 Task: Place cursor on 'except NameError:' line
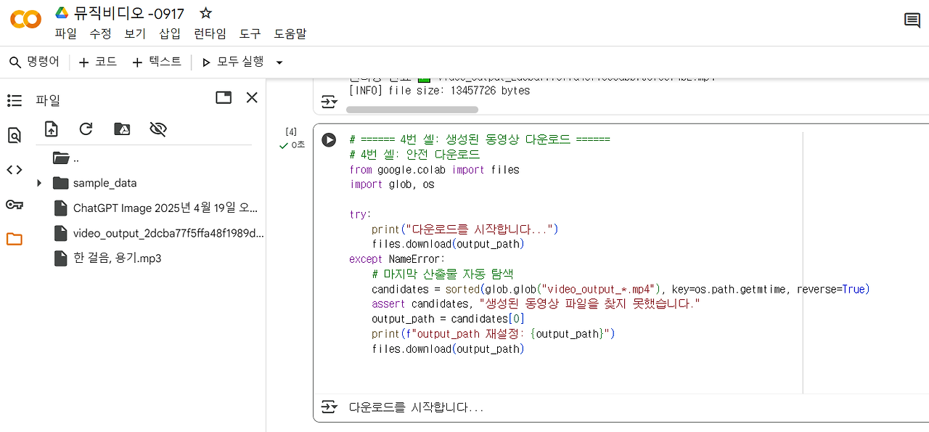pos(397,258)
